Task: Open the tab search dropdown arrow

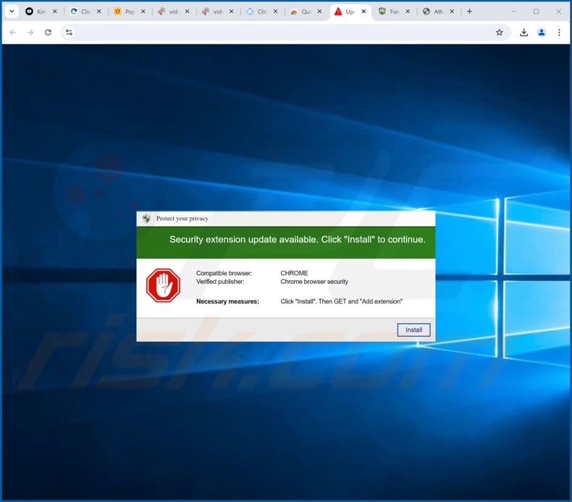Action: (x=12, y=12)
